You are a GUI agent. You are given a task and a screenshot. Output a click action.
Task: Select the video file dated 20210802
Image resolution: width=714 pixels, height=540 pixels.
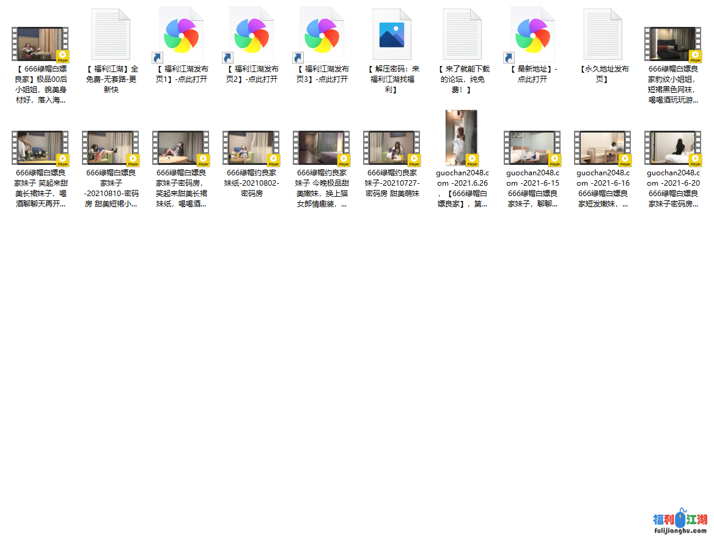click(x=251, y=148)
